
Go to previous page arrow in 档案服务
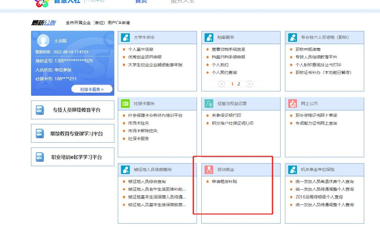222,84
